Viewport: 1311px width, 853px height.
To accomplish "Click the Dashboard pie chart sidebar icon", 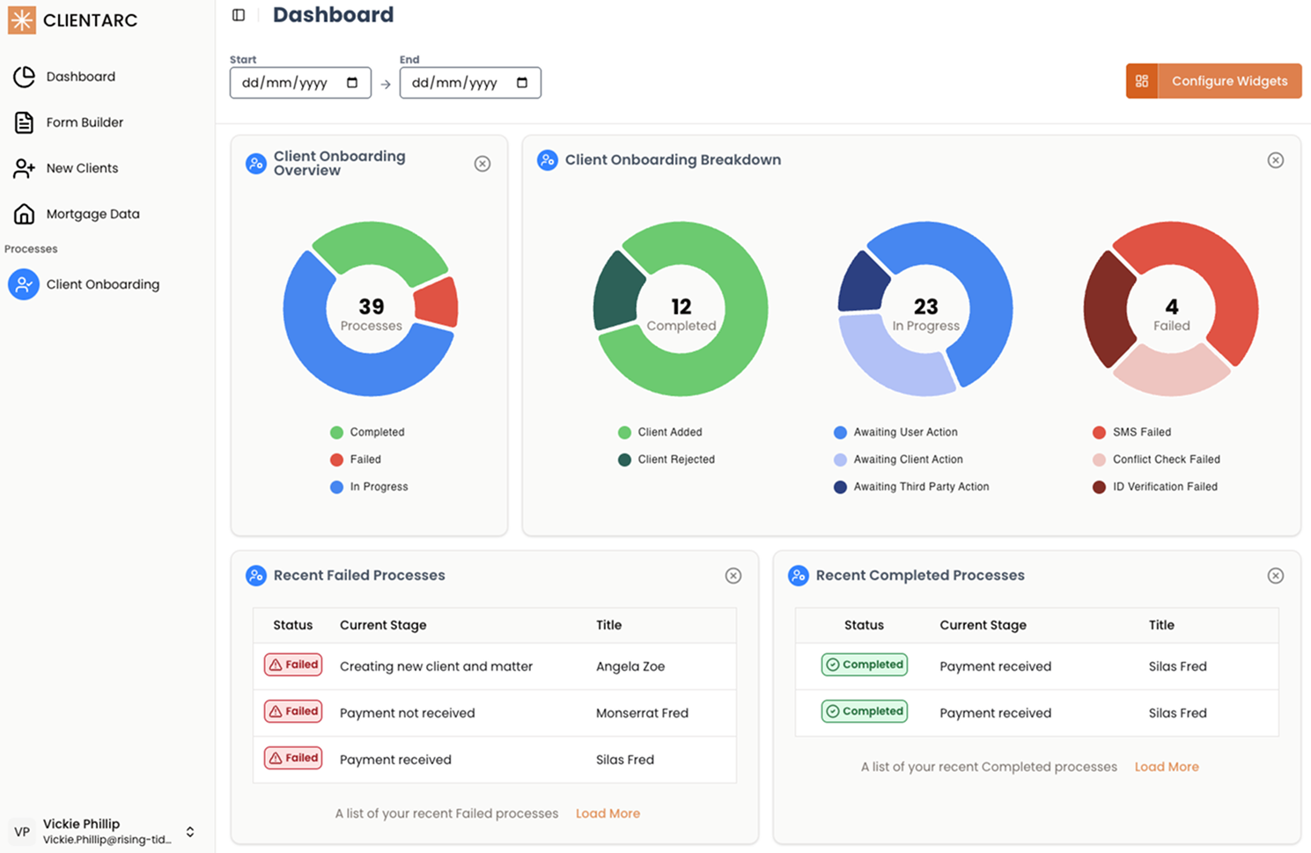I will [25, 77].
